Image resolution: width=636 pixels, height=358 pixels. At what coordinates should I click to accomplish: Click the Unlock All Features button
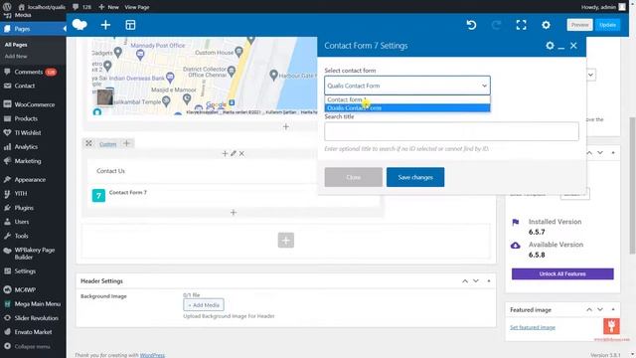(562, 273)
